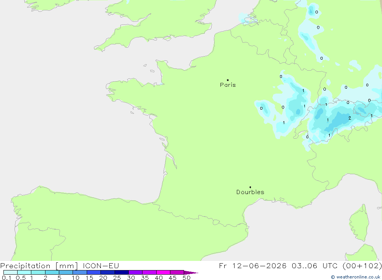Select the 15–20 mm legend swatch
The width and height of the screenshot is (382, 280).
click(x=94, y=272)
